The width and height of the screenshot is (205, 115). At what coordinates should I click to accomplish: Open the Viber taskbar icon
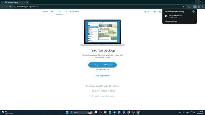coord(124,112)
